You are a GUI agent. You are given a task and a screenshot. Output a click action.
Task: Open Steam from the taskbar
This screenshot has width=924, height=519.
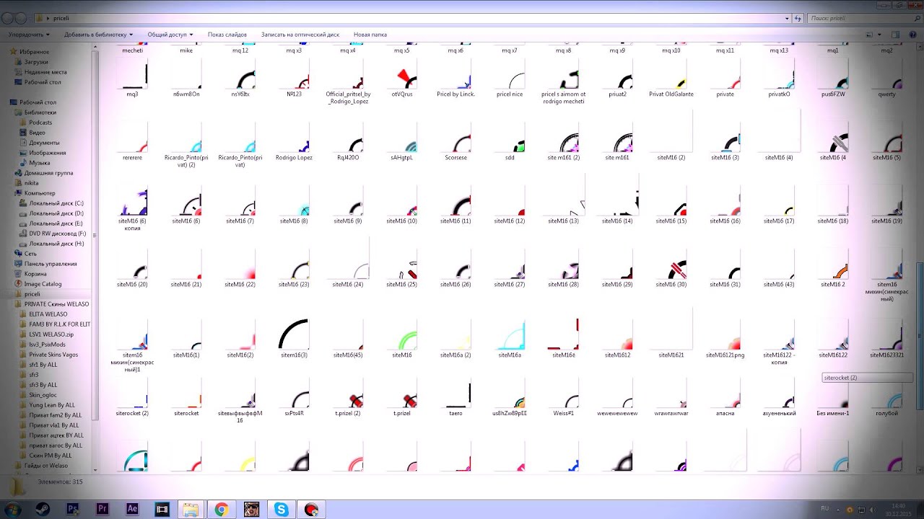click(43, 509)
